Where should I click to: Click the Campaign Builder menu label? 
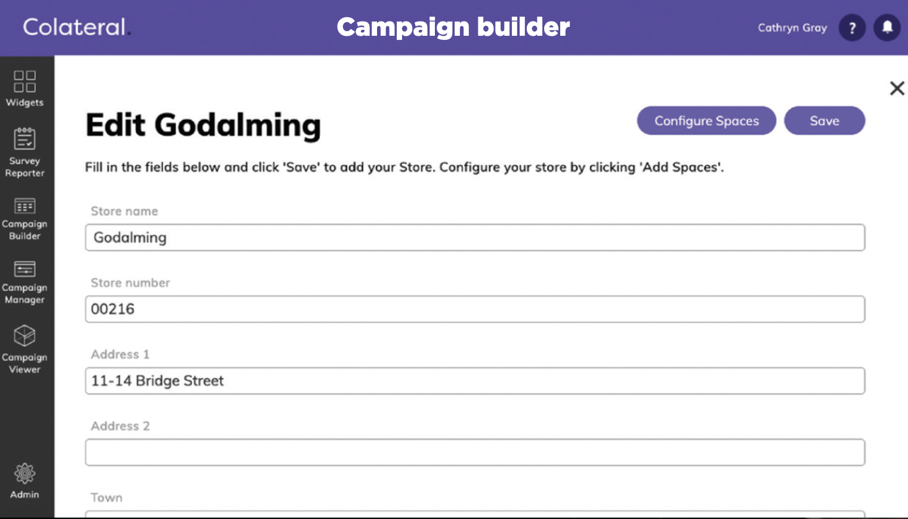tap(24, 230)
